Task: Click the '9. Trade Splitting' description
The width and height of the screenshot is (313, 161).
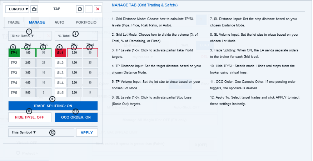Action: click(x=254, y=54)
